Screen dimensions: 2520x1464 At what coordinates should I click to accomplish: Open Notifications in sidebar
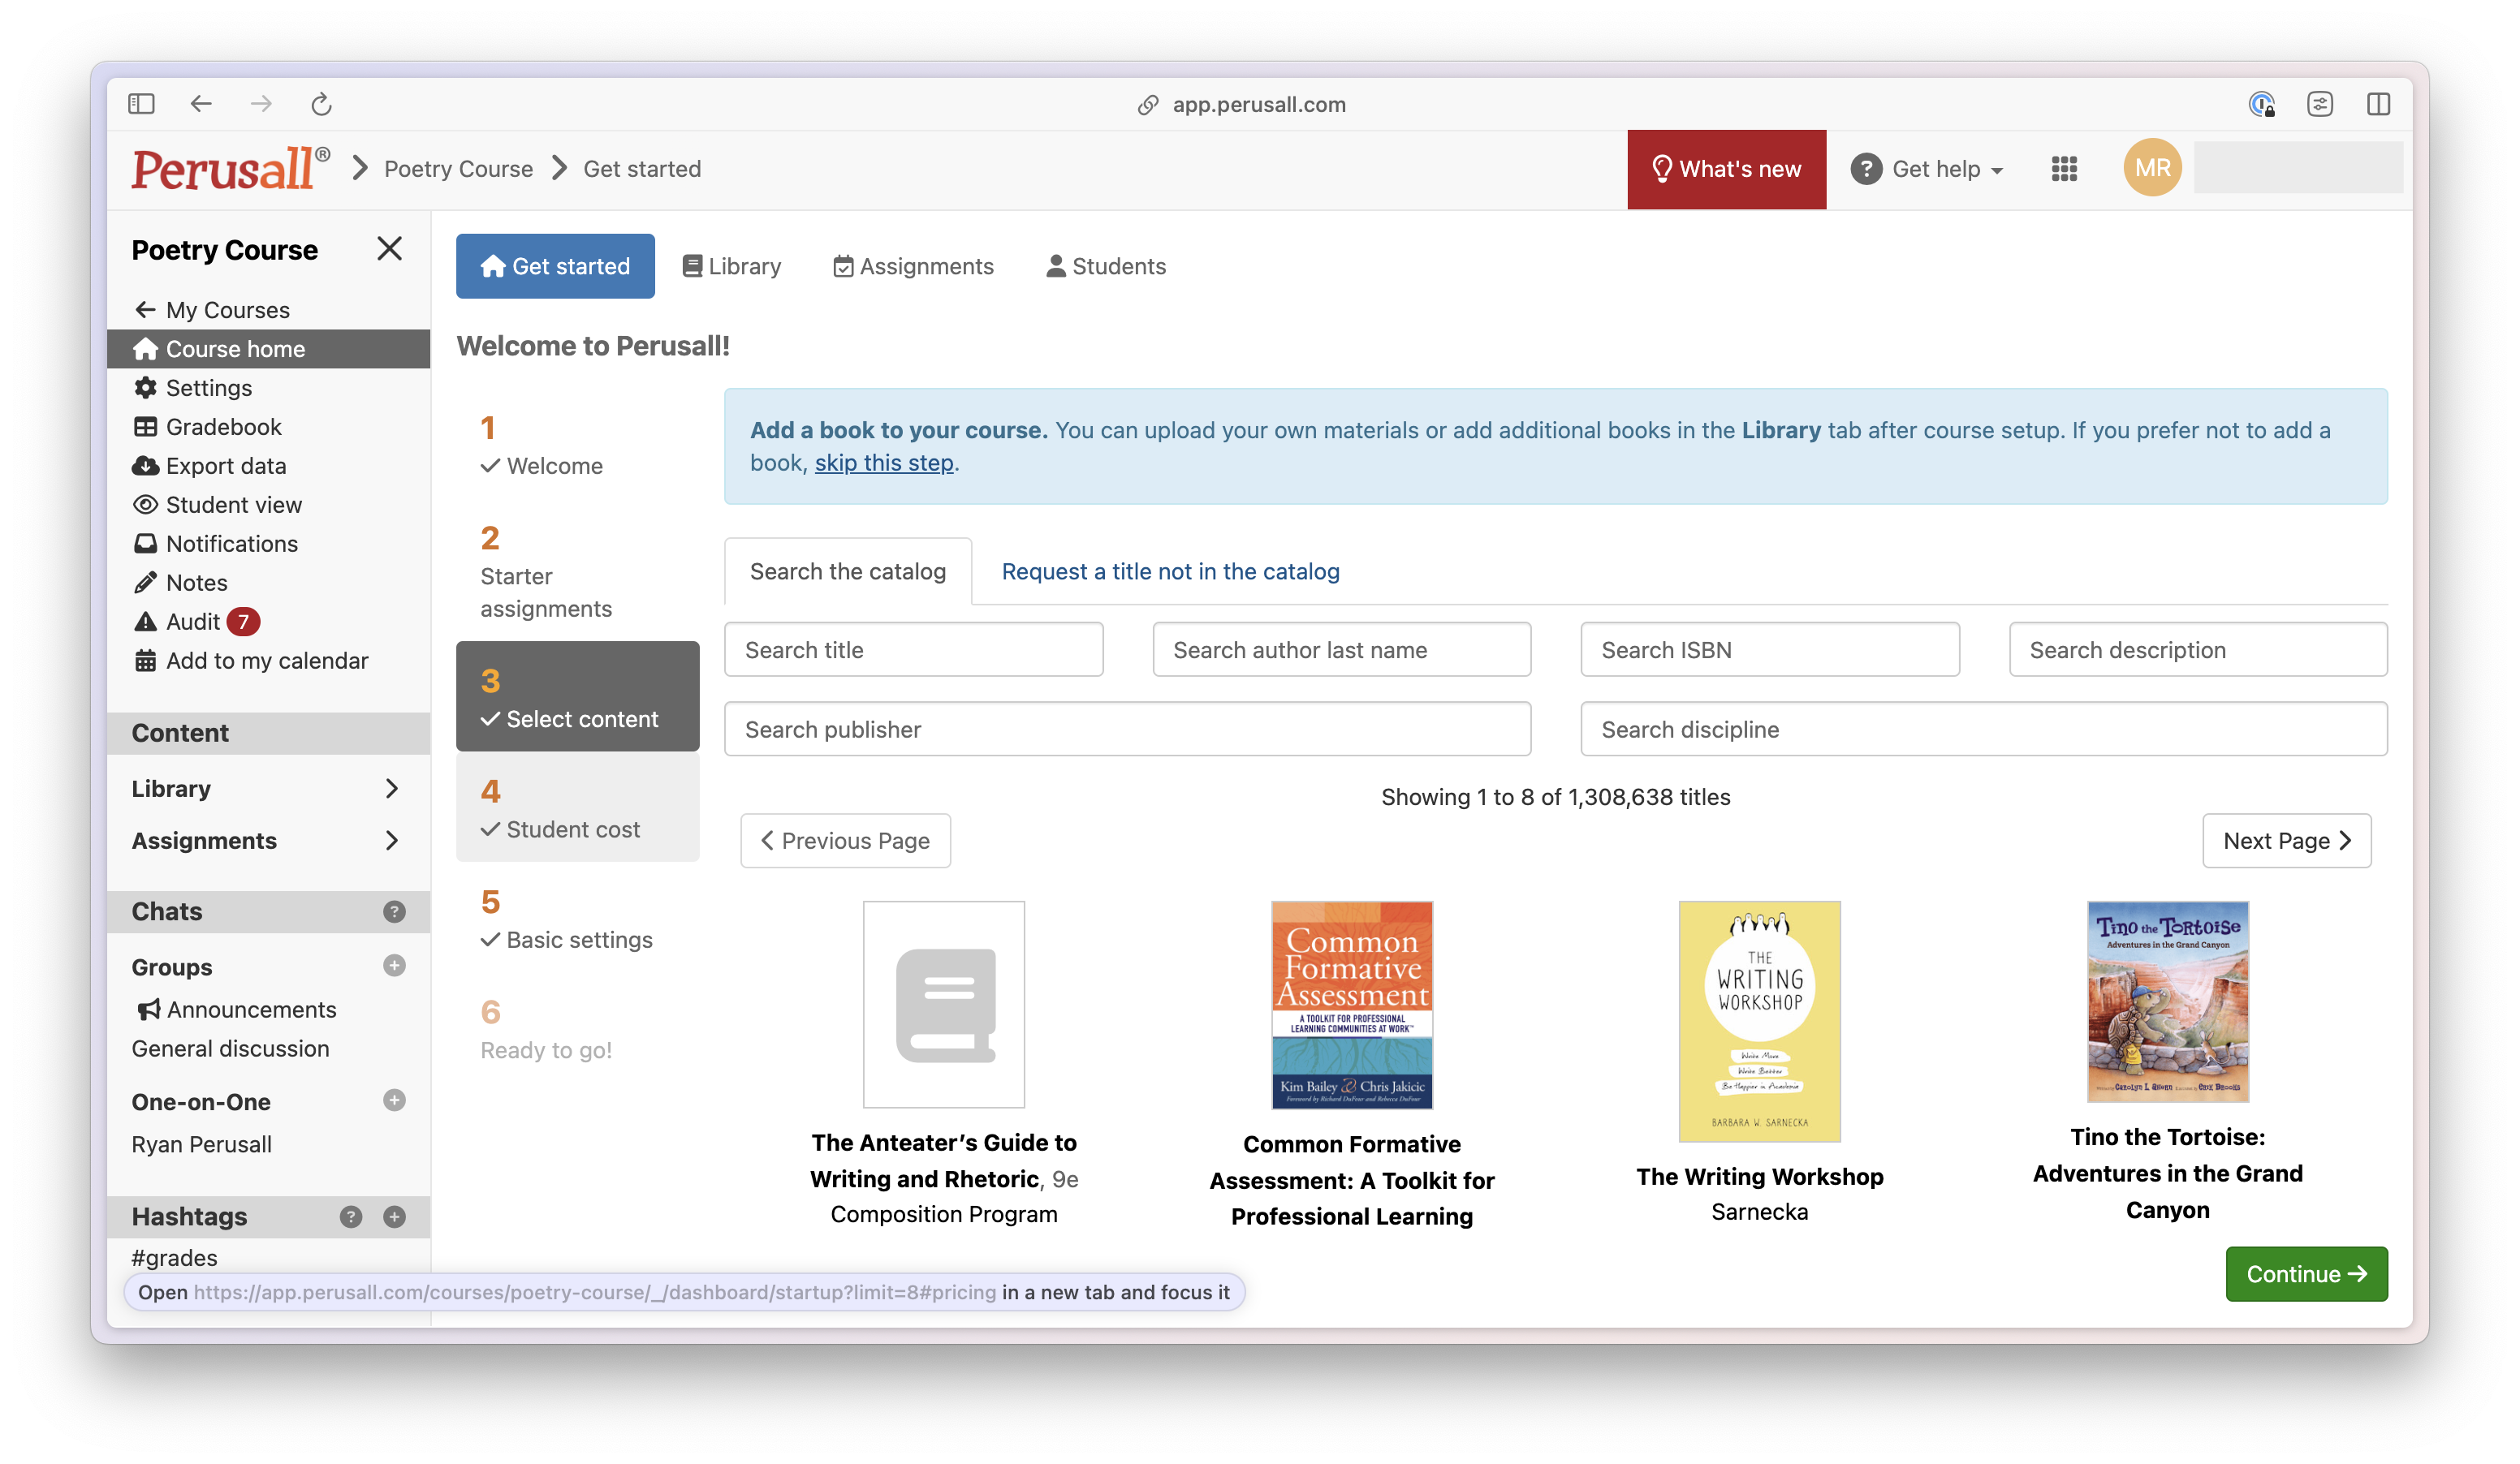coord(215,544)
